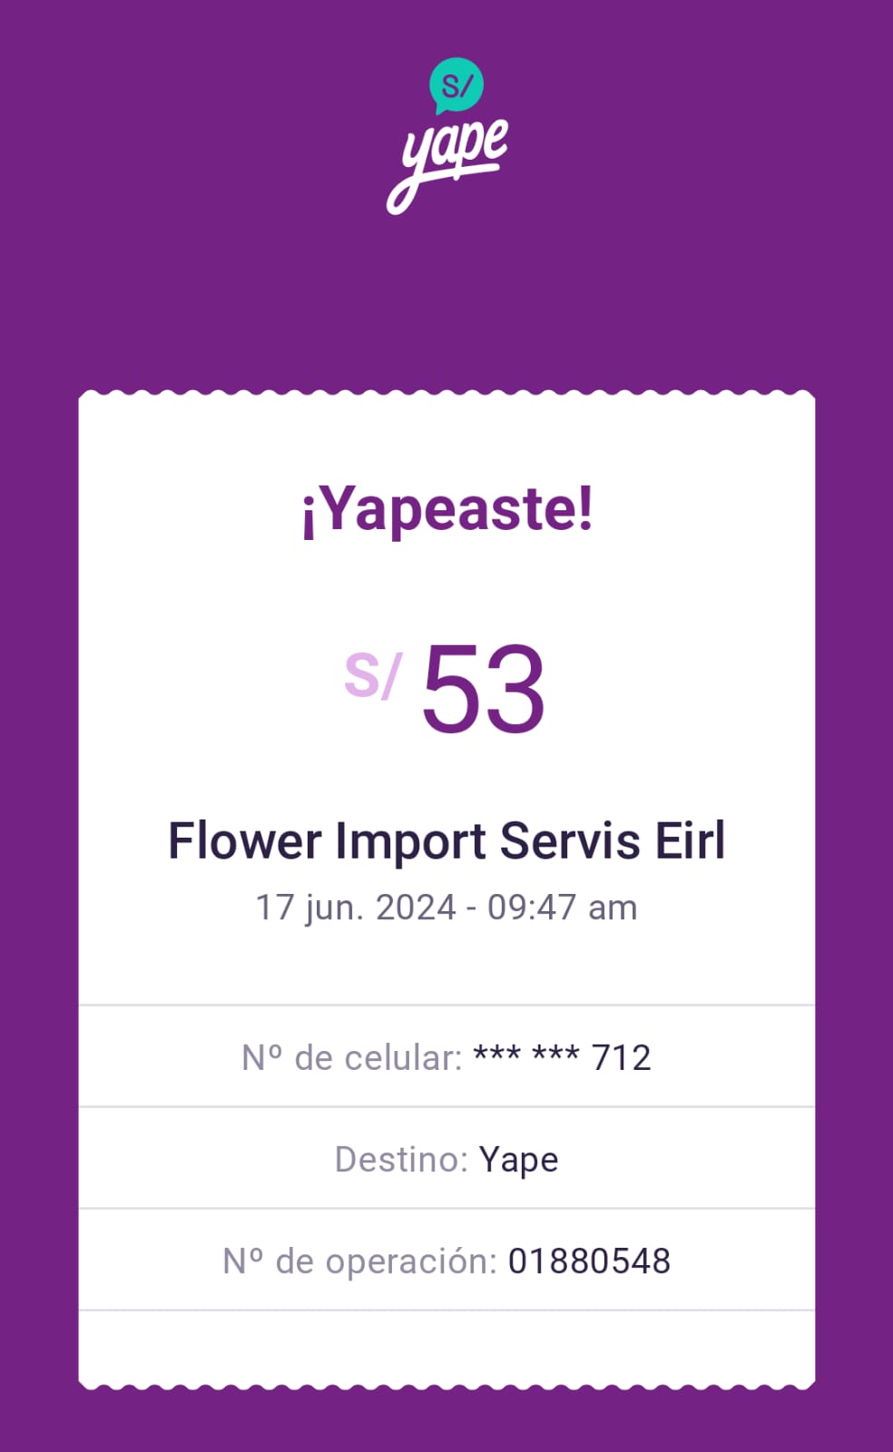The image size is (893, 1452).
Task: Tap the light purple S/ currency symbol
Action: pyautogui.click(x=372, y=676)
